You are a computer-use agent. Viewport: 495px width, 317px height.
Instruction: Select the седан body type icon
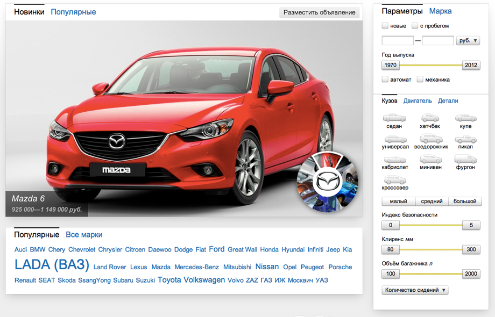pyautogui.click(x=394, y=118)
